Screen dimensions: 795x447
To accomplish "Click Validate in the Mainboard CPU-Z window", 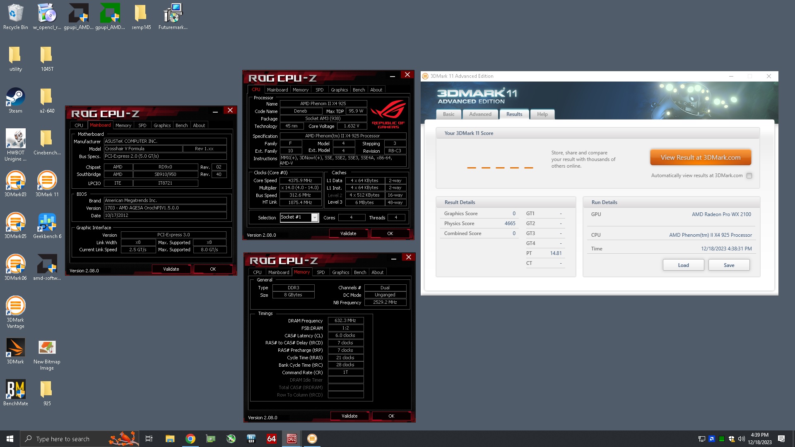I will click(x=171, y=269).
